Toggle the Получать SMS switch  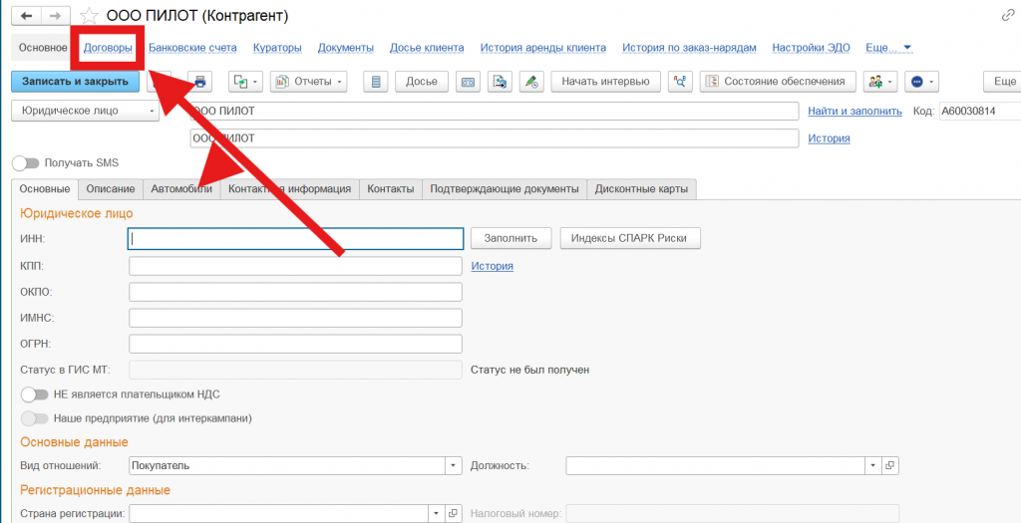tap(26, 162)
